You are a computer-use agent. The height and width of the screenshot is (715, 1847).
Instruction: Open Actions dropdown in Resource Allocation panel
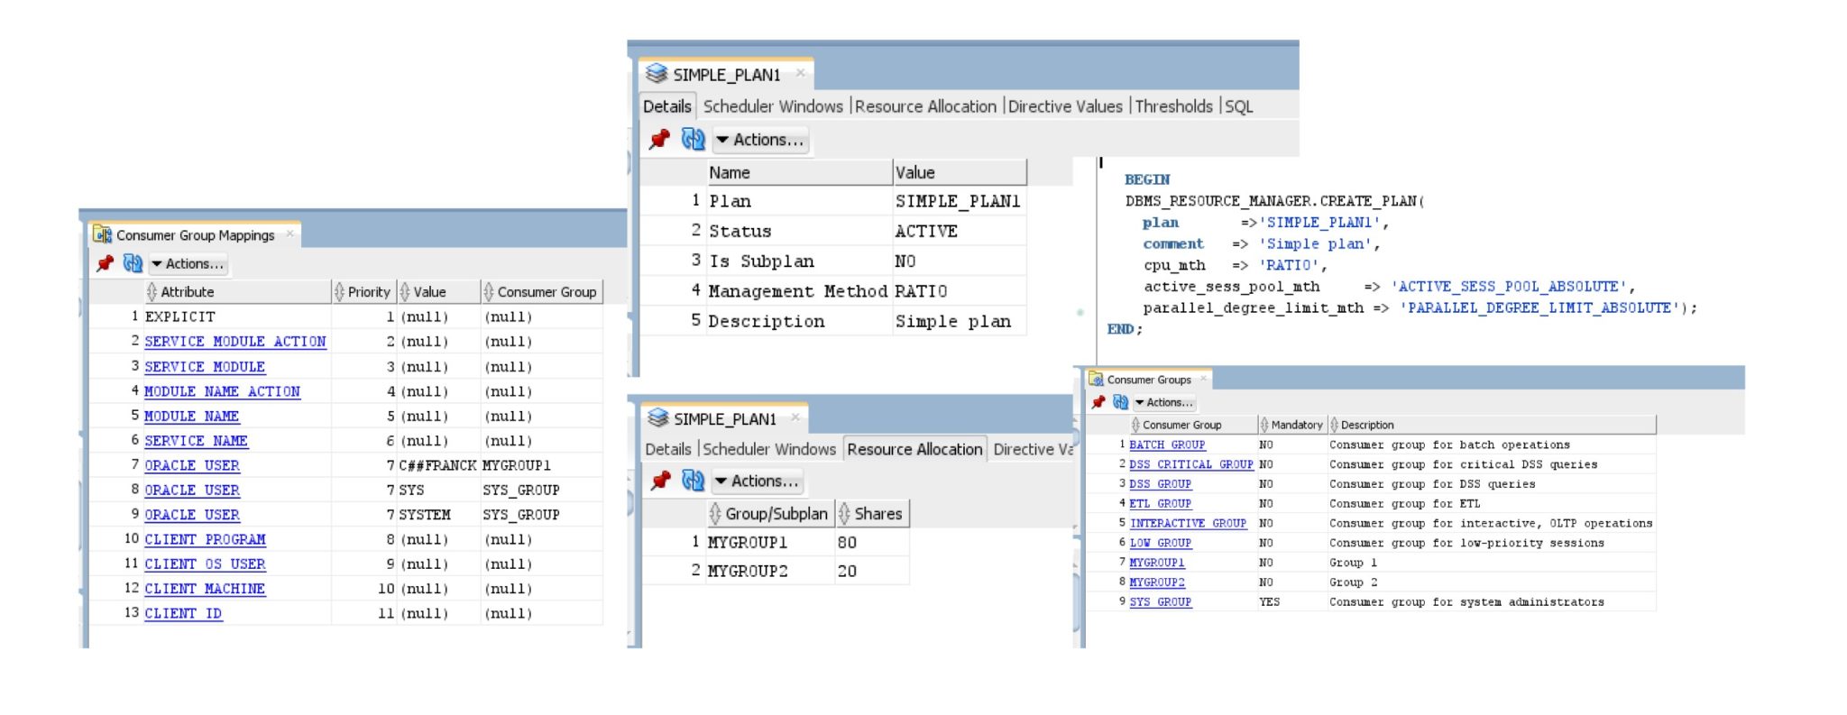[758, 481]
